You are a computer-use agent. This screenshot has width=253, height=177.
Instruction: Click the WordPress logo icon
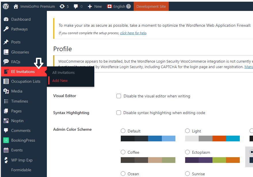[6, 6]
